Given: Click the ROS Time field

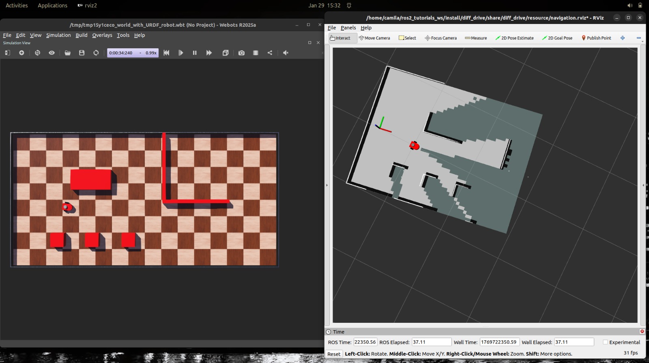Looking at the screenshot, I should point(365,342).
